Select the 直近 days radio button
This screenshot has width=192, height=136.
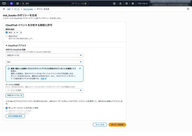[7, 32]
